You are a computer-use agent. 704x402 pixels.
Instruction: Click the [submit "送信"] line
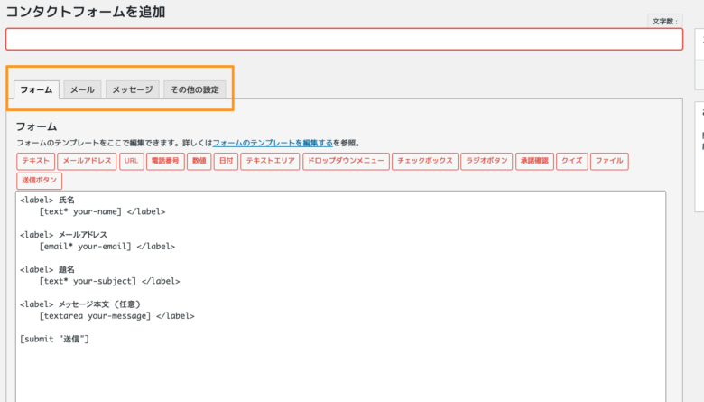tap(54, 339)
